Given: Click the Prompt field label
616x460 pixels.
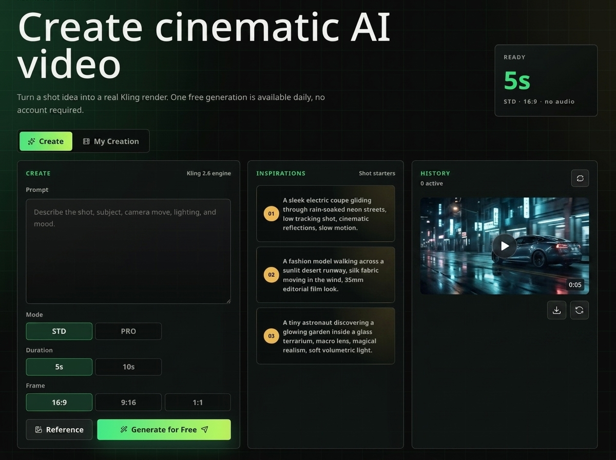Looking at the screenshot, I should [x=37, y=190].
